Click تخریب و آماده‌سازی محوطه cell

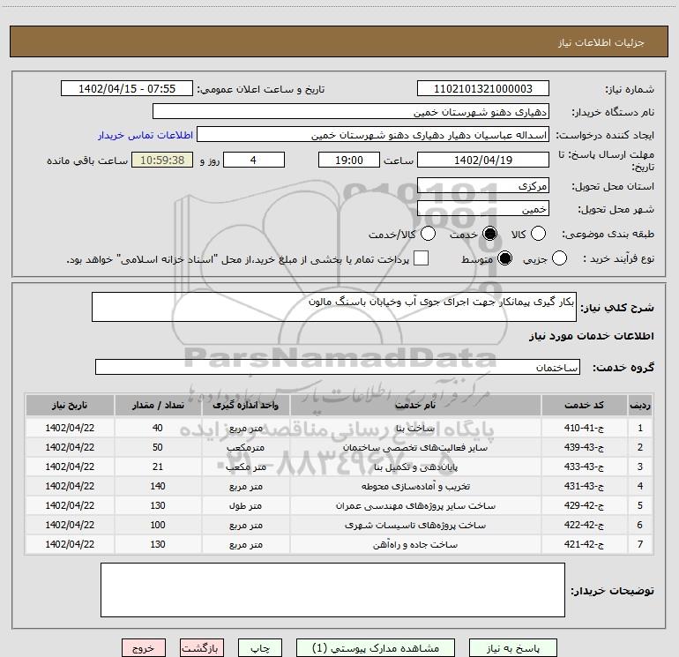(x=415, y=486)
